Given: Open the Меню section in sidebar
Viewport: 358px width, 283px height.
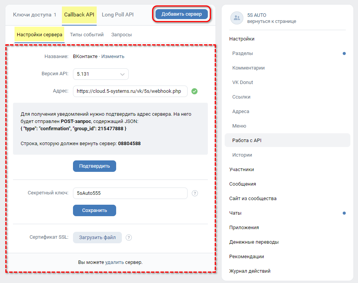Looking at the screenshot, I should [239, 126].
